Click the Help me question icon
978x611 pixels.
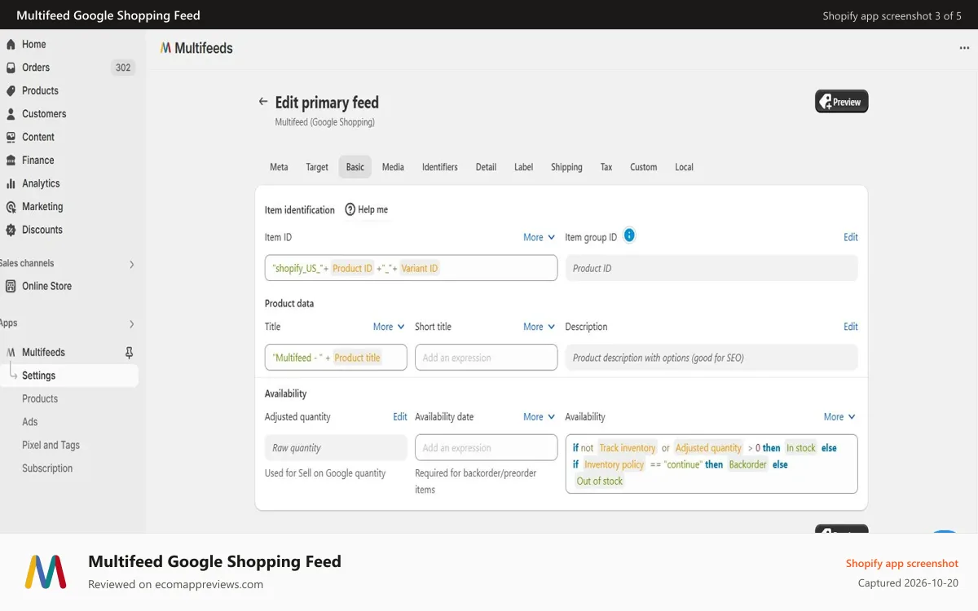(x=350, y=209)
